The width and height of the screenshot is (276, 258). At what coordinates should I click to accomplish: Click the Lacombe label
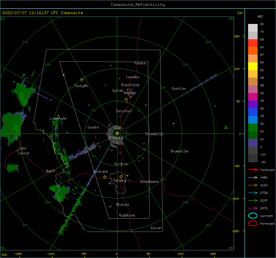click(132, 77)
